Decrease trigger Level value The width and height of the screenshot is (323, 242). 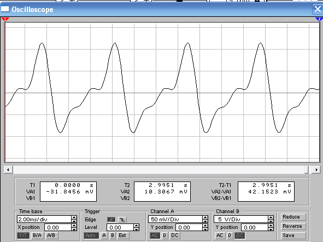coord(137,229)
